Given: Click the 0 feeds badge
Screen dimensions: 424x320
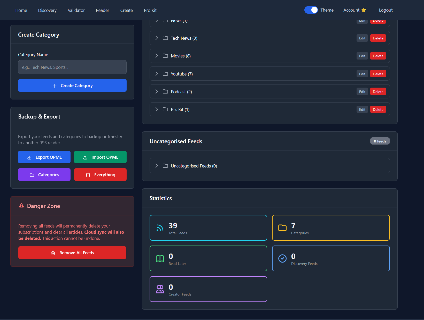Looking at the screenshot, I should click(x=380, y=141).
